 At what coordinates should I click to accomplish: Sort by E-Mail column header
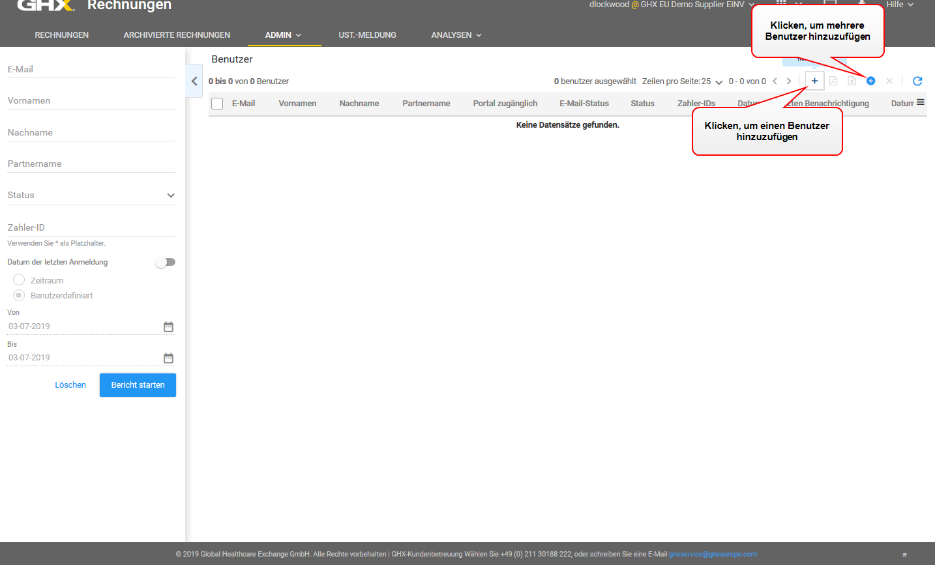(x=243, y=104)
